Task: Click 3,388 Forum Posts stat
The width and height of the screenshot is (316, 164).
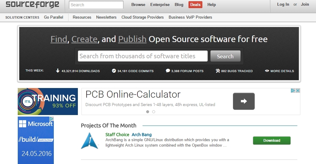Action: 187,71
